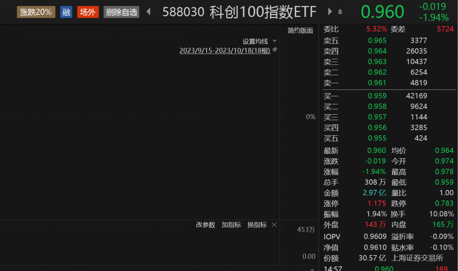Click the red 场外 tag

(x=87, y=12)
